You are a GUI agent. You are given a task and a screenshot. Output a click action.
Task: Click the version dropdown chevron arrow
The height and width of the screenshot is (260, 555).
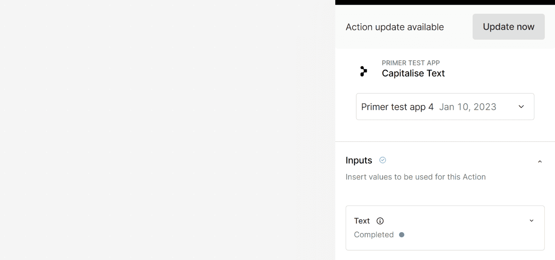521,107
